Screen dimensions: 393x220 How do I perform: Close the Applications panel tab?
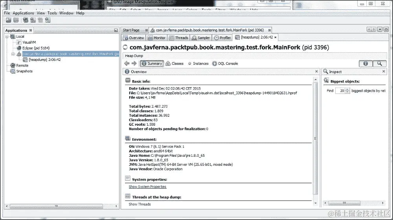pos(31,30)
